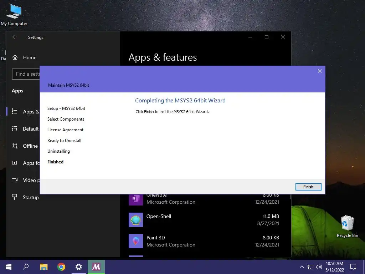
Task: Open network status tray icon
Action: pos(310,267)
